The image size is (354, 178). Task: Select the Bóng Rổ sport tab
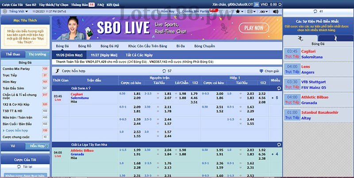85,46
